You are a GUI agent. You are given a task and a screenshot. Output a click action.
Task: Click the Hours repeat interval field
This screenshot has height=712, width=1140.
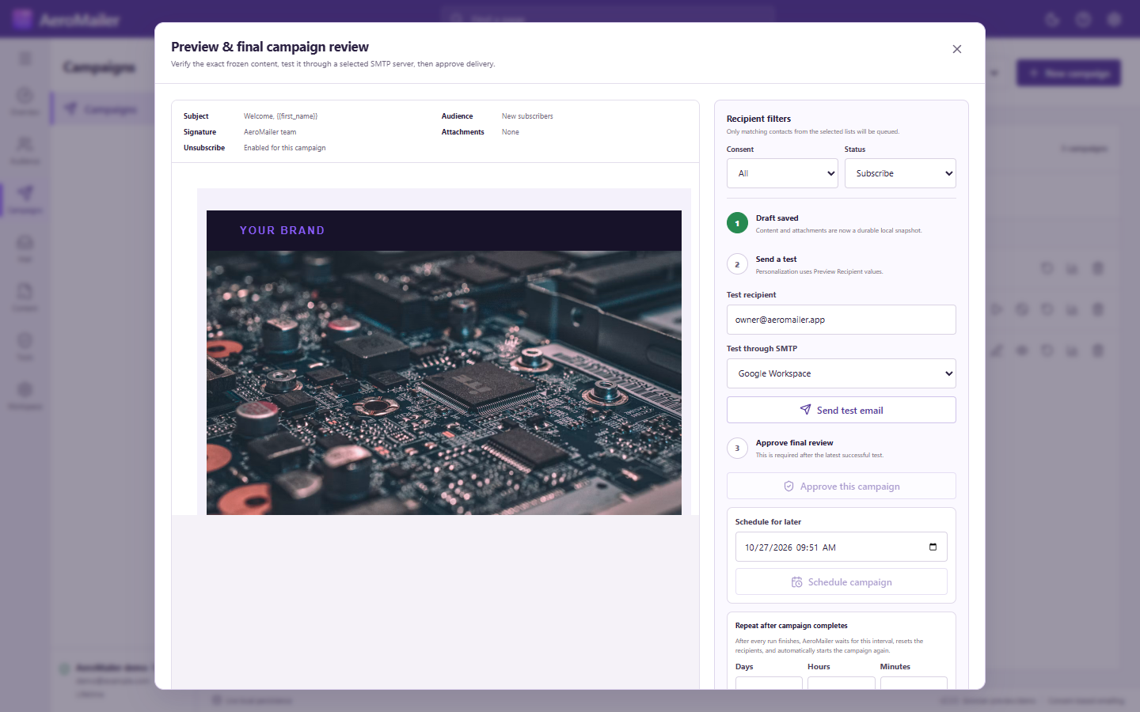point(841,683)
